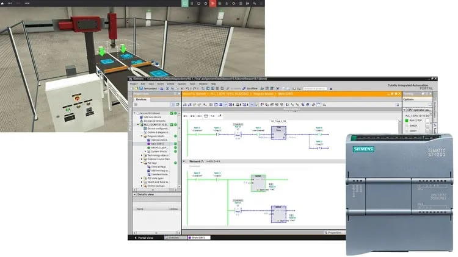Open Device configuration under PLC_1
The width and height of the screenshot is (458, 257).
tap(158, 128)
